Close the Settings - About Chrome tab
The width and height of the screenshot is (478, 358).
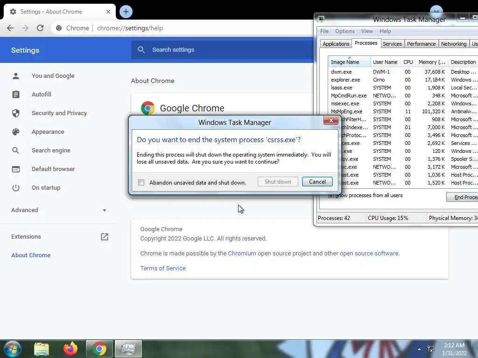108,12
